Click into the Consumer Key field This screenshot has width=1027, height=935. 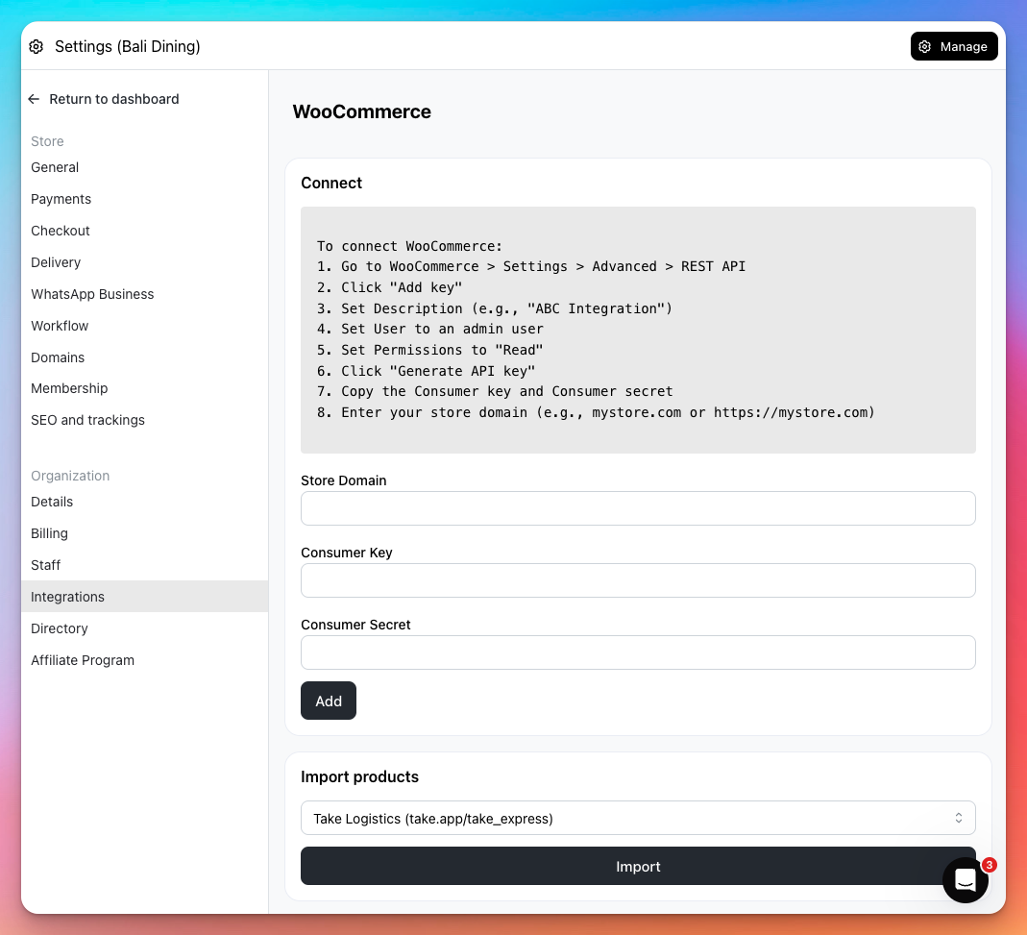(638, 580)
